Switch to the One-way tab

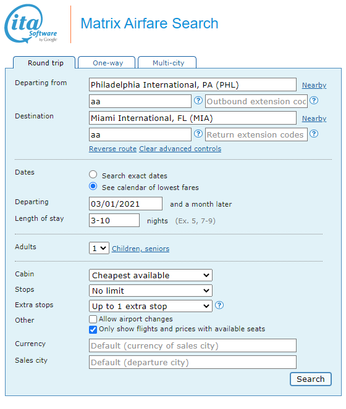pos(107,63)
